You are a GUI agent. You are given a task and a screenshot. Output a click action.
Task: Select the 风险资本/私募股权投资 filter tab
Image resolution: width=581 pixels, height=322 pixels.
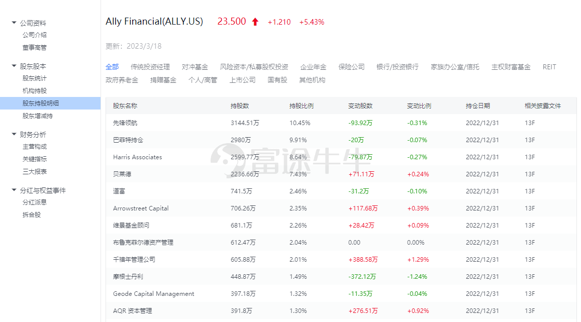coord(254,67)
